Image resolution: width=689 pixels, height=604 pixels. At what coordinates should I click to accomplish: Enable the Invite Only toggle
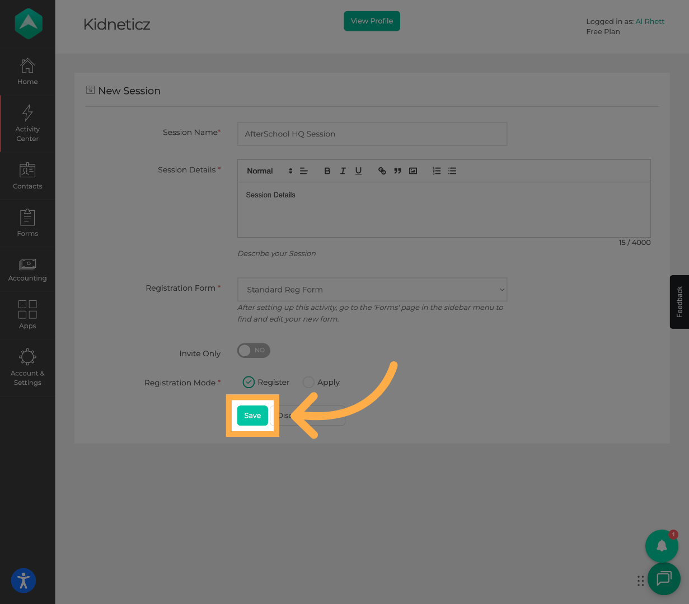[x=254, y=350]
